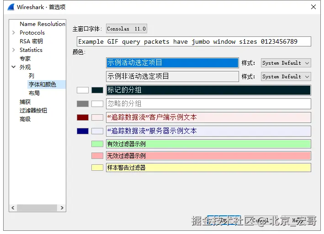Choose green color for valid filter
The width and height of the screenshot is (324, 234).
pyautogui.click(x=97, y=144)
